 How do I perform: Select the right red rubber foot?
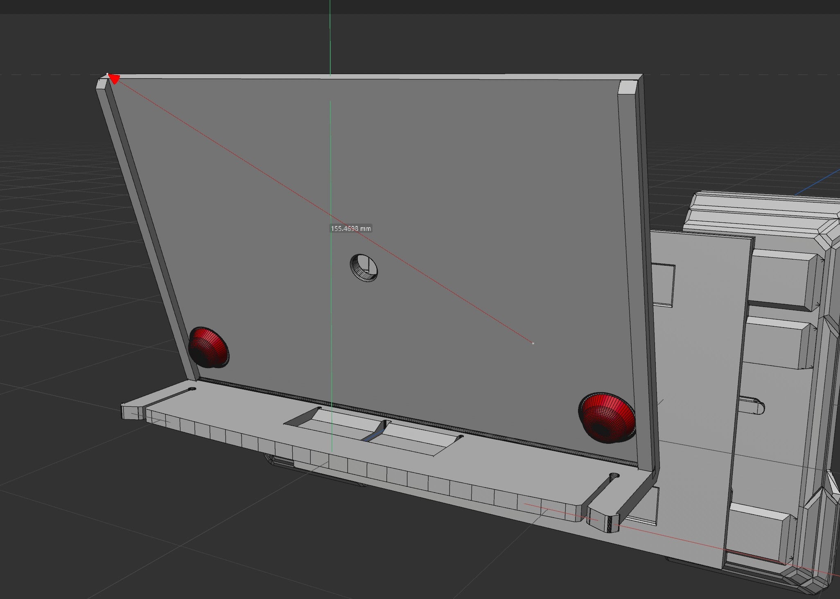coord(606,418)
